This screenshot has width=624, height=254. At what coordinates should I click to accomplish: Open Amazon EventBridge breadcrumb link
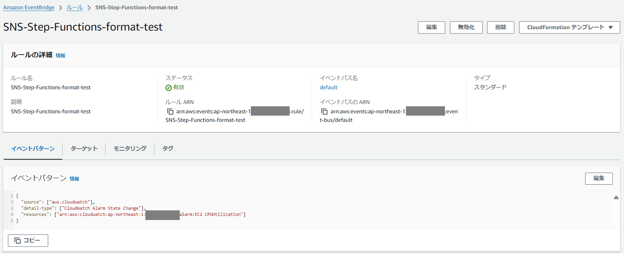coord(29,7)
